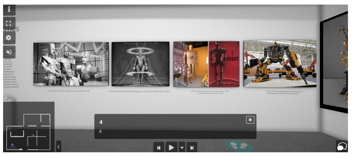Click the footsteps floor marker
Screen dimensions: 352x157
(x=239, y=146)
